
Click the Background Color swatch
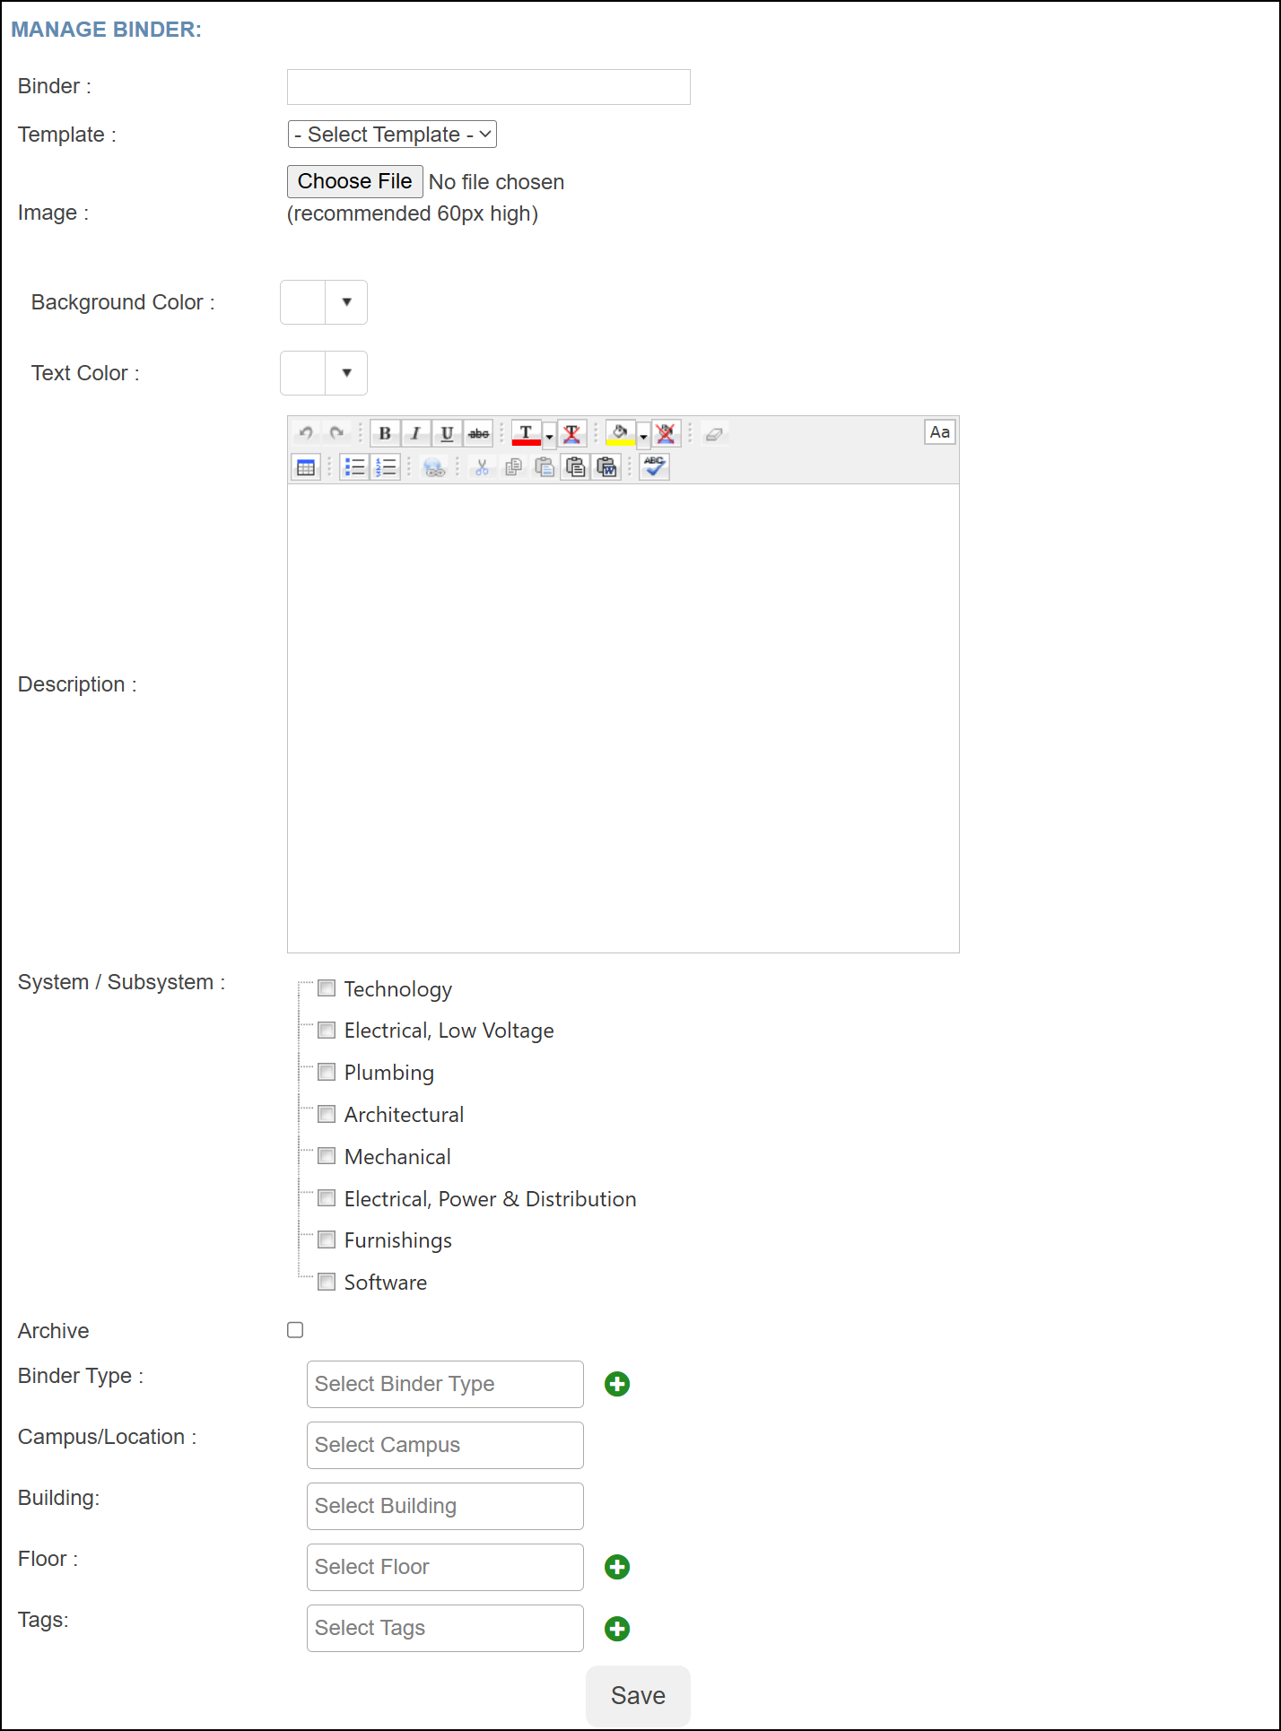pyautogui.click(x=303, y=302)
